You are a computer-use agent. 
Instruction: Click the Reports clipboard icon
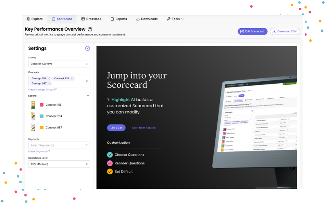112,19
